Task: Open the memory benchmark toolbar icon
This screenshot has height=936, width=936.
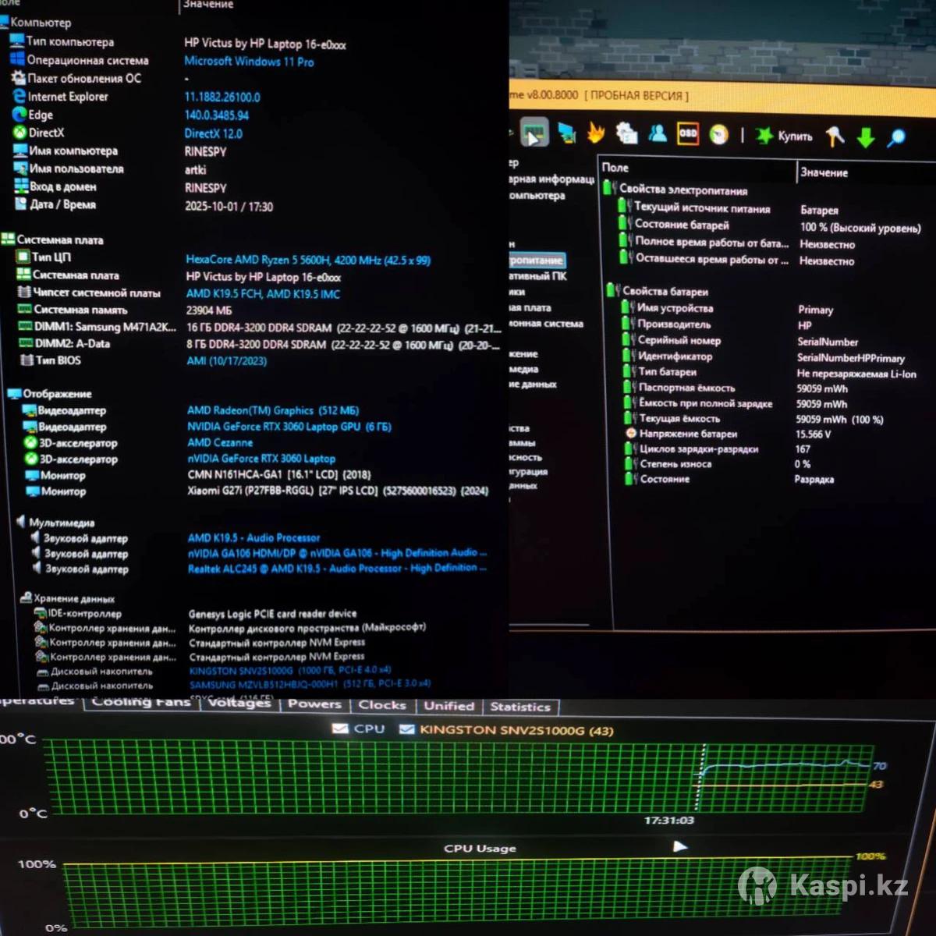Action: click(534, 133)
